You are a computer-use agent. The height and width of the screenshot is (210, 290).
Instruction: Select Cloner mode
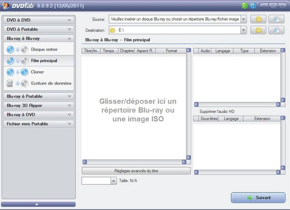point(39,72)
